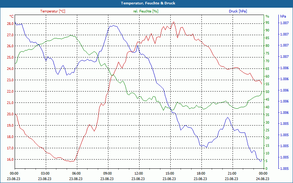Click the green "85" humidity axis value

267,38
